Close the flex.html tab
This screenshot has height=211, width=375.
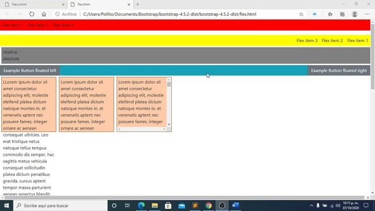129,4
